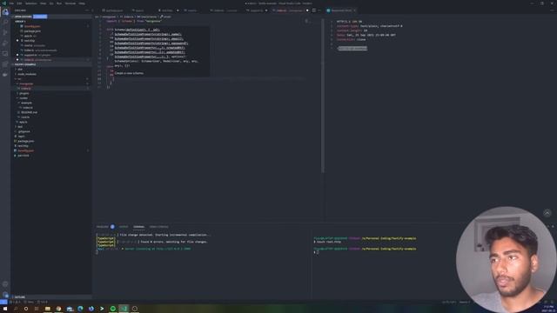Open README.md in the routes folder
557x313 pixels.
29,112
